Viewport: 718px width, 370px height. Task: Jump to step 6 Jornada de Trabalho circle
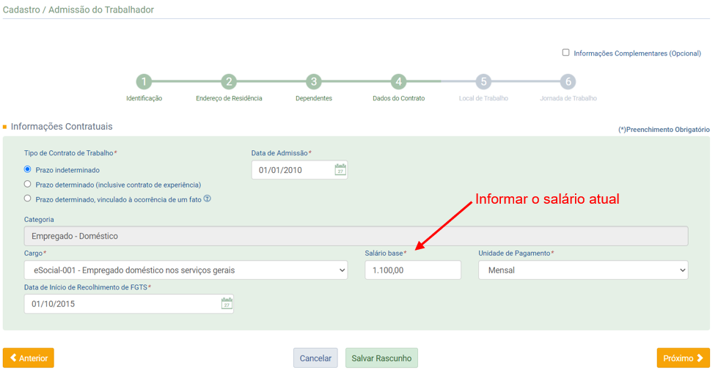coord(568,82)
